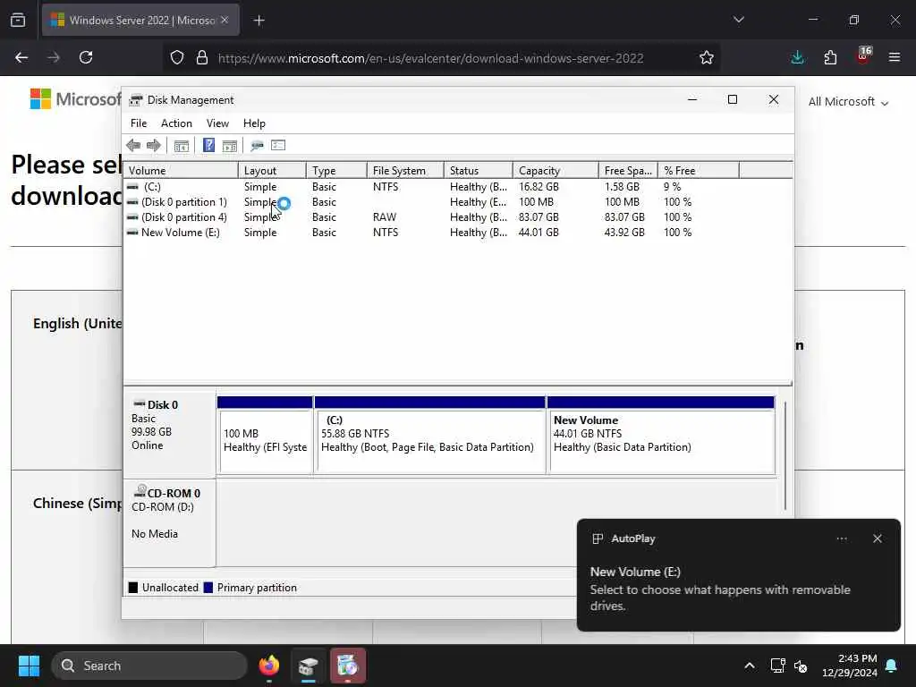Image resolution: width=916 pixels, height=687 pixels.
Task: Open the View menu
Action: click(x=217, y=123)
